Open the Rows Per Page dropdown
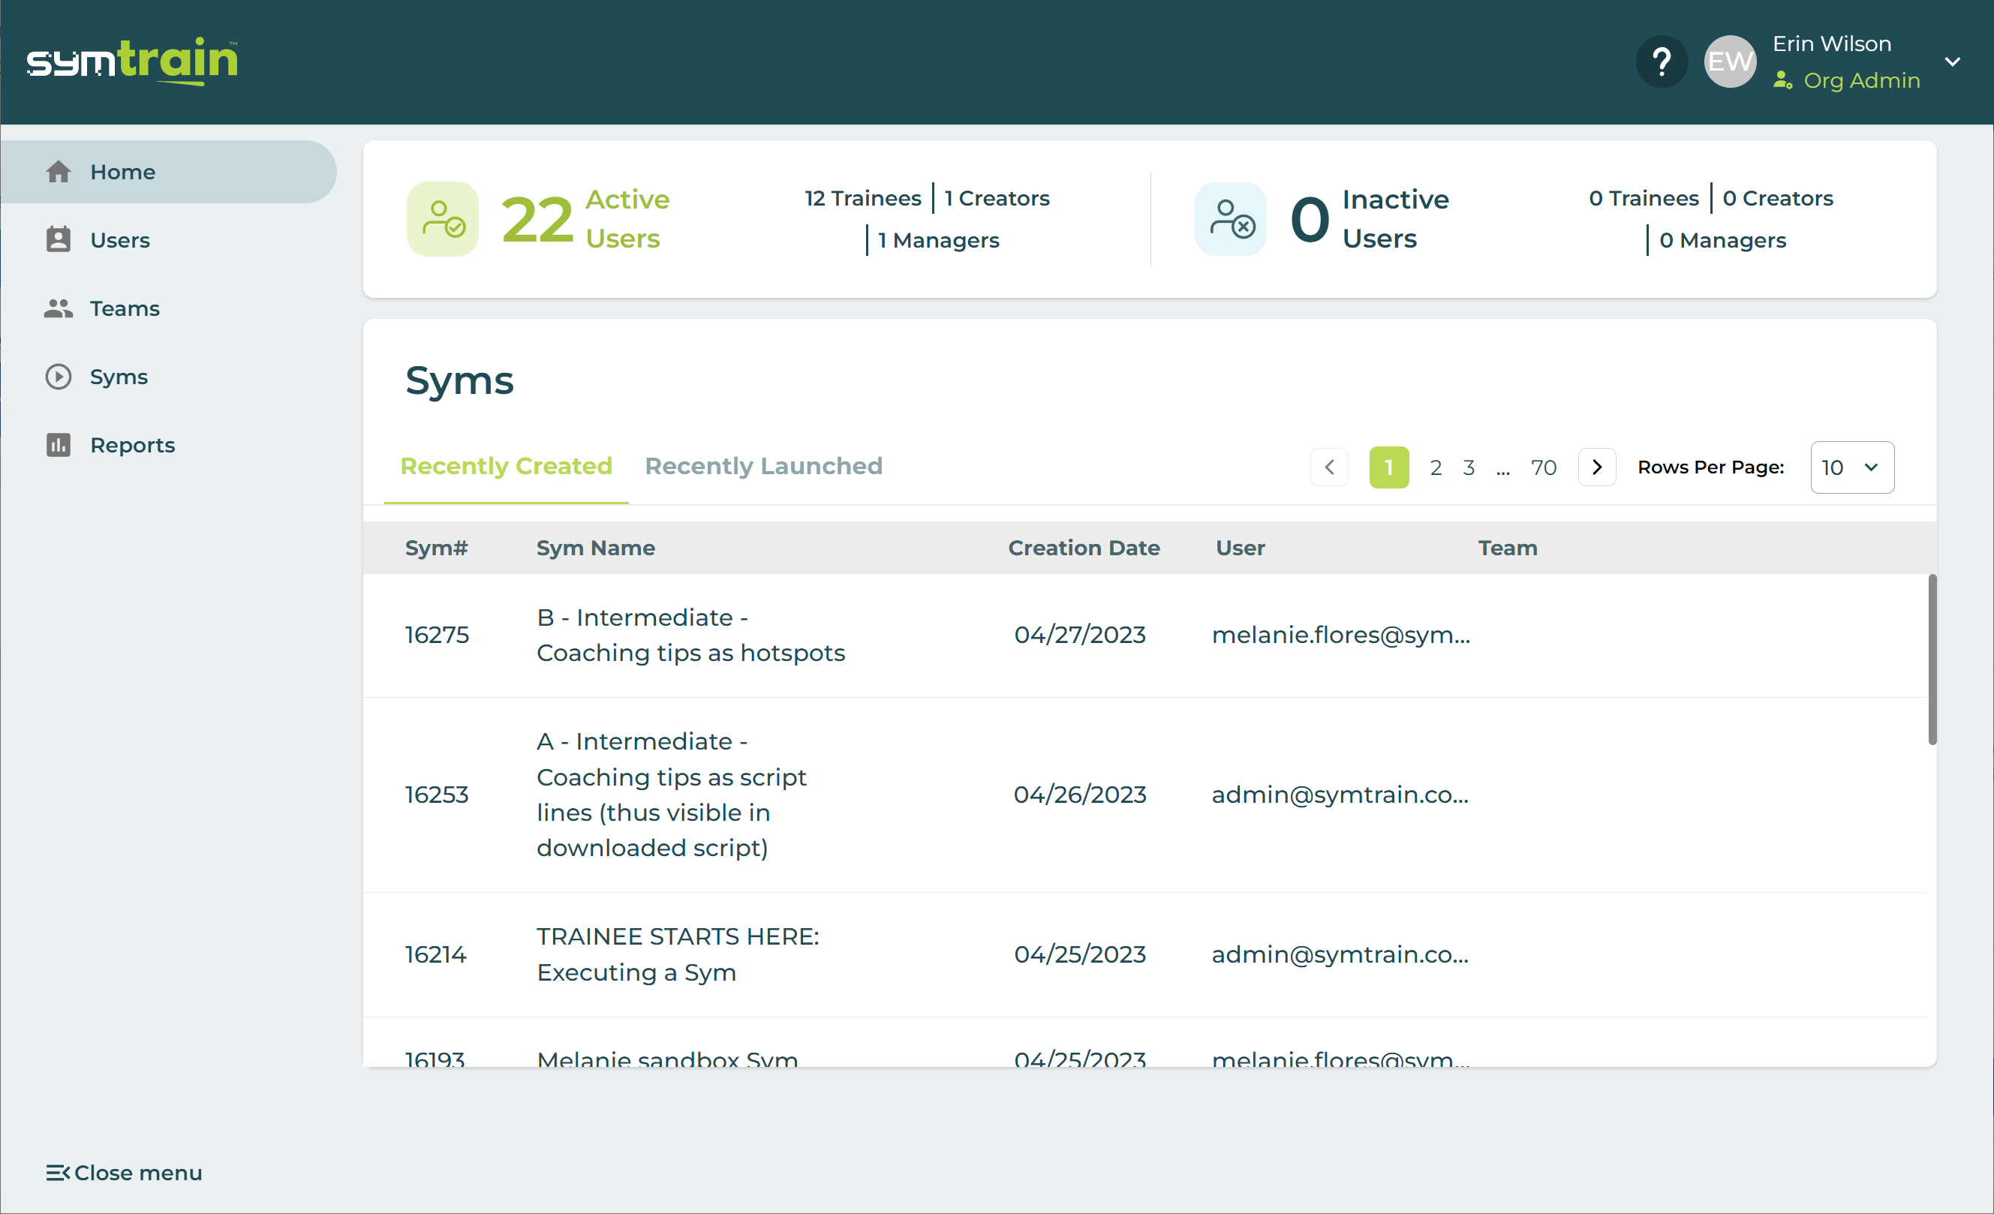Screen dimensions: 1994x1214 1851,467
